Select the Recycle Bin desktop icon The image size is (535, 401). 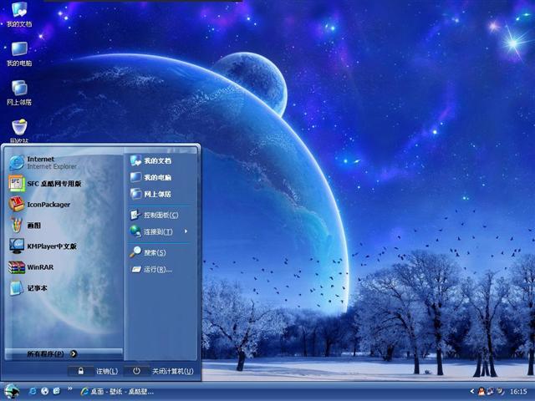(x=19, y=130)
